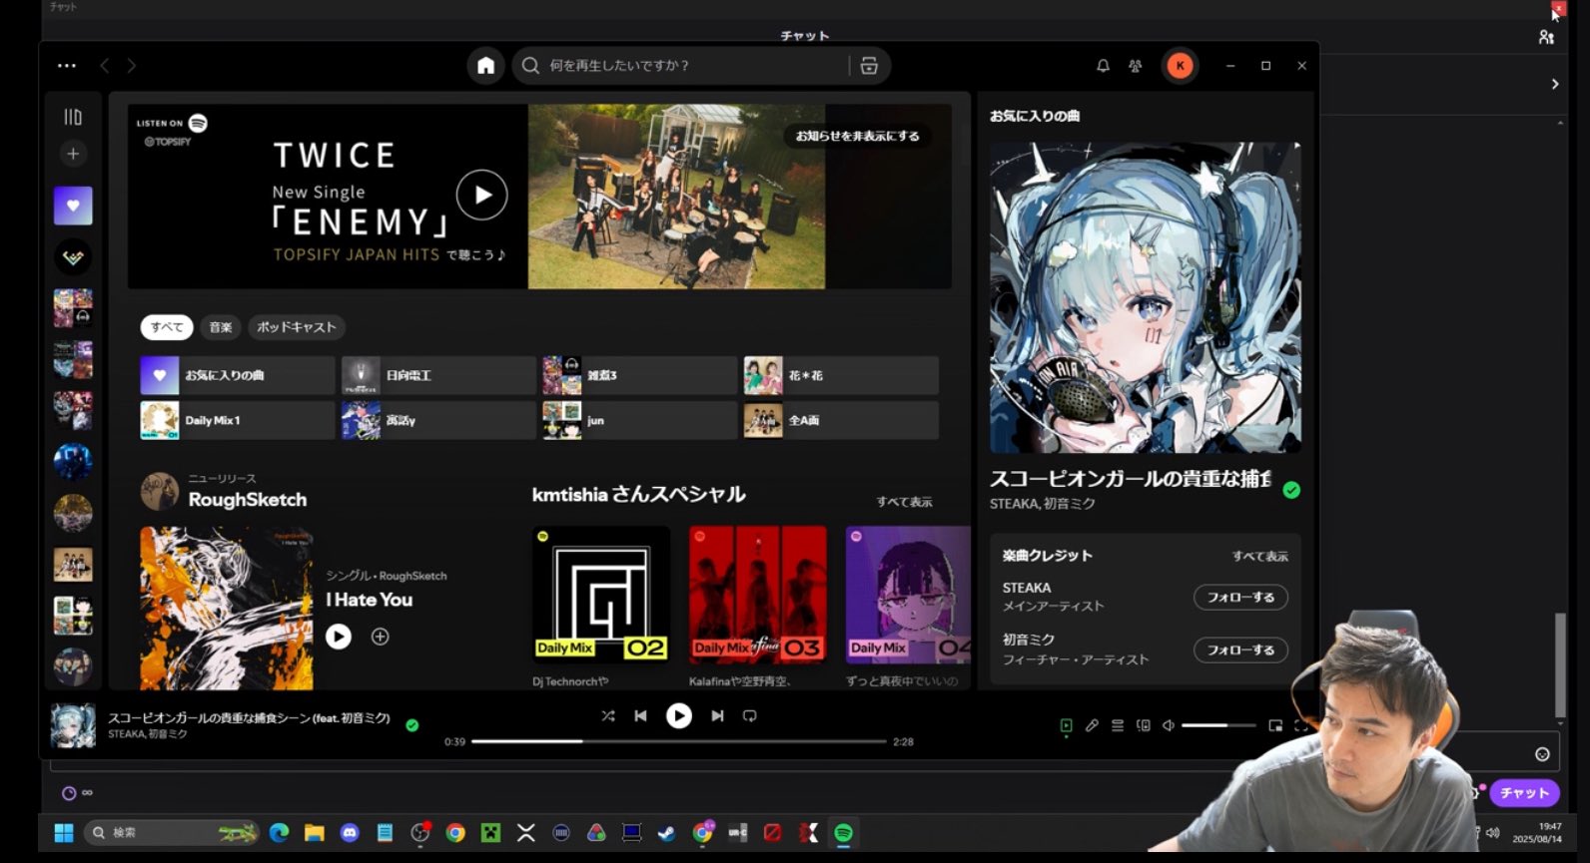The image size is (1590, 863).
Task: Play the TWICE ENEMY banner
Action: click(481, 195)
